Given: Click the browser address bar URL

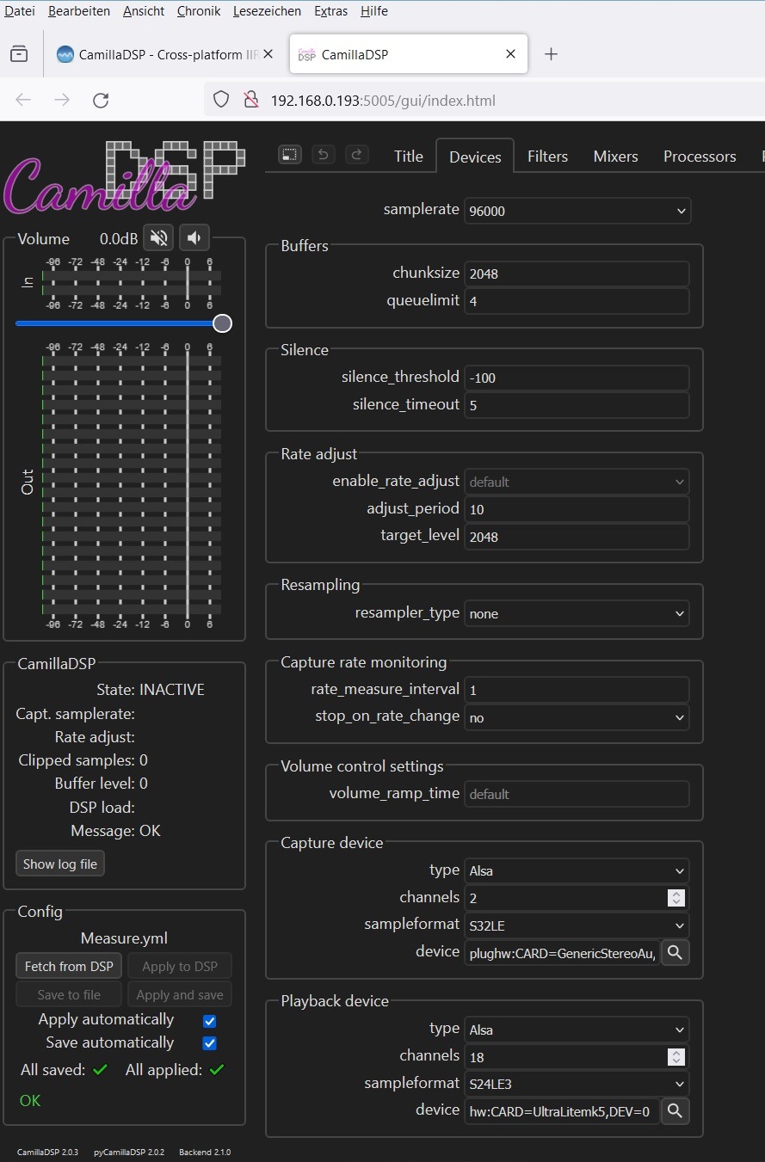Looking at the screenshot, I should click(x=383, y=101).
